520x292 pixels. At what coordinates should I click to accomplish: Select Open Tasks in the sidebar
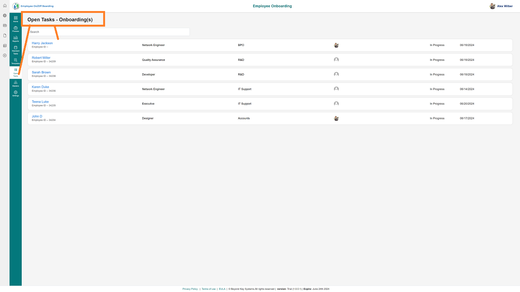click(16, 72)
